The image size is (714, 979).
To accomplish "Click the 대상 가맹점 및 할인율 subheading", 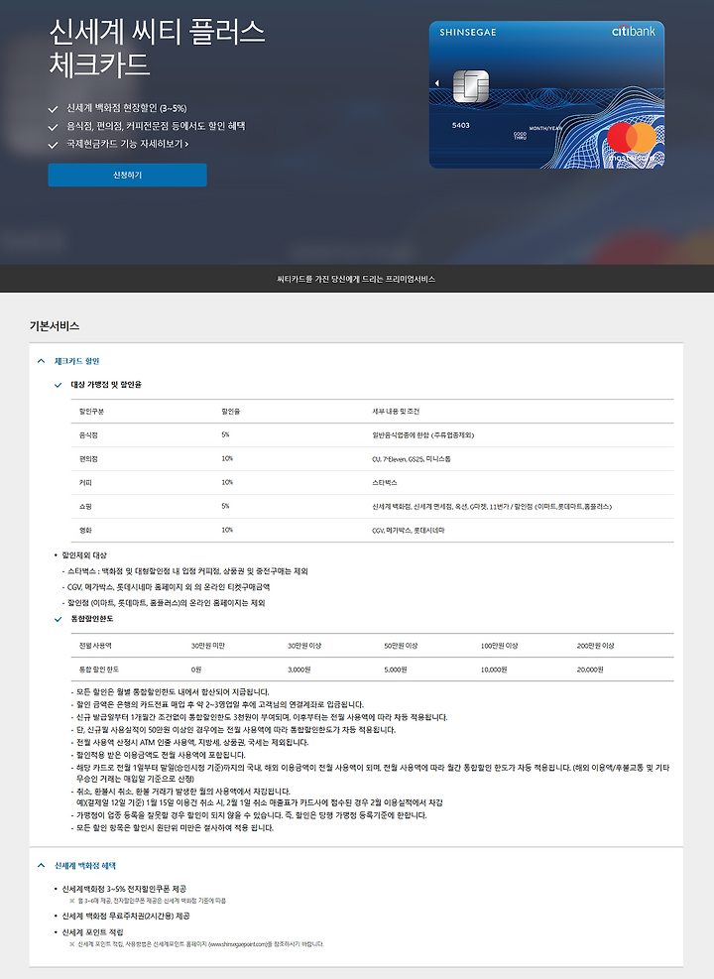I will click(x=106, y=385).
